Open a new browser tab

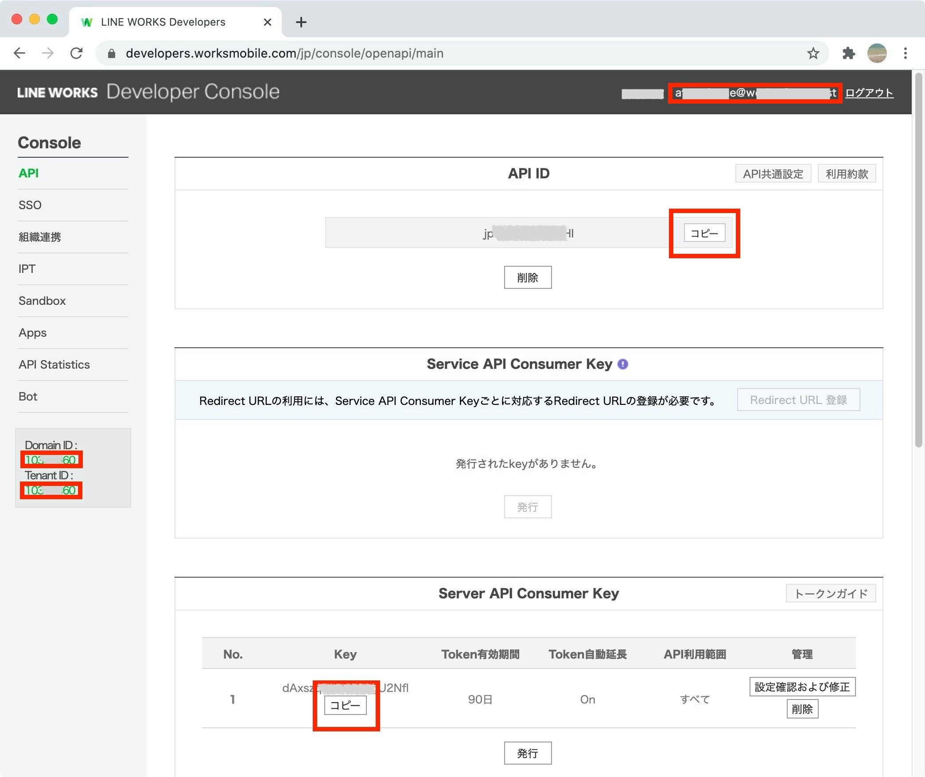tap(301, 22)
